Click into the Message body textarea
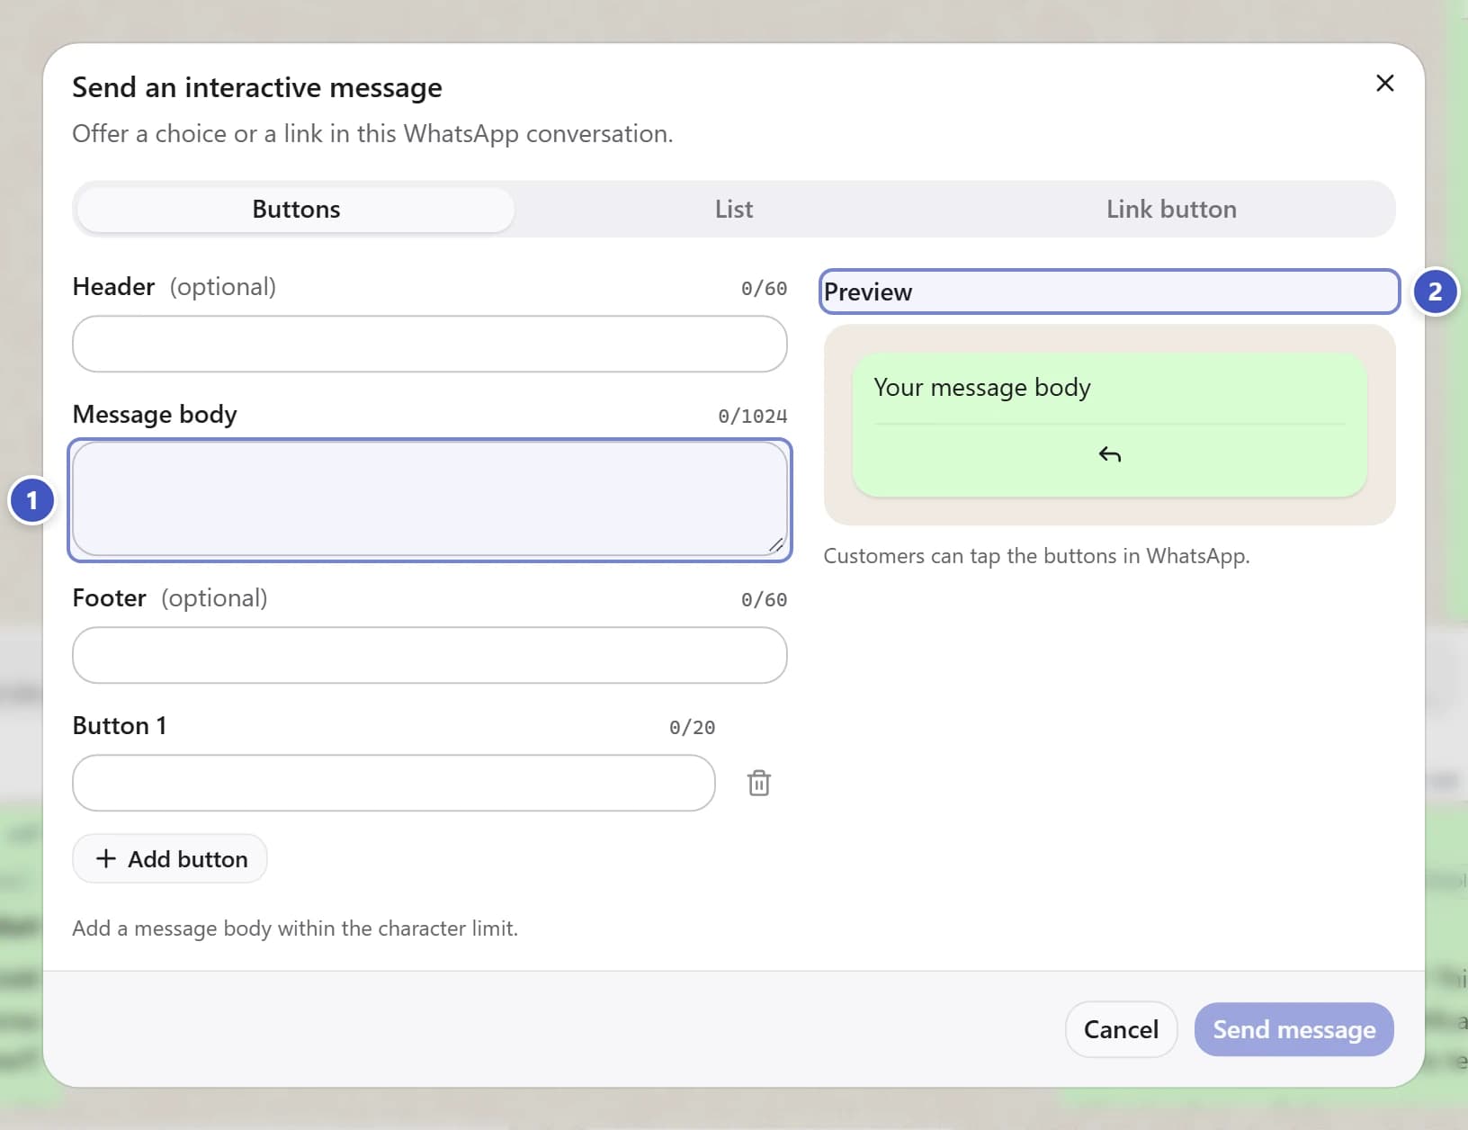The image size is (1468, 1130). (430, 499)
